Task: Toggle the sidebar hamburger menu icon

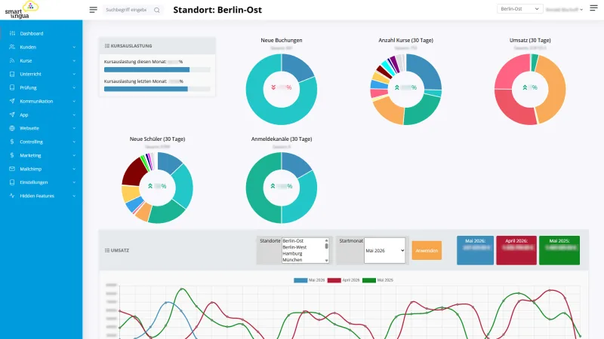Action: 93,10
